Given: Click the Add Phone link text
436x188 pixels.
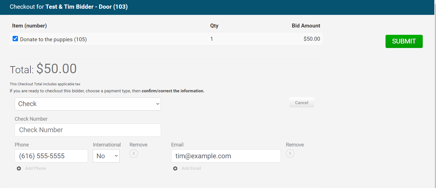Looking at the screenshot, I should (x=36, y=169).
